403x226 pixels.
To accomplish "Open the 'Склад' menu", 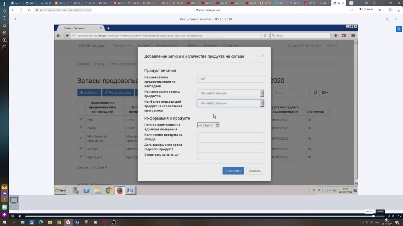I will (x=144, y=46).
